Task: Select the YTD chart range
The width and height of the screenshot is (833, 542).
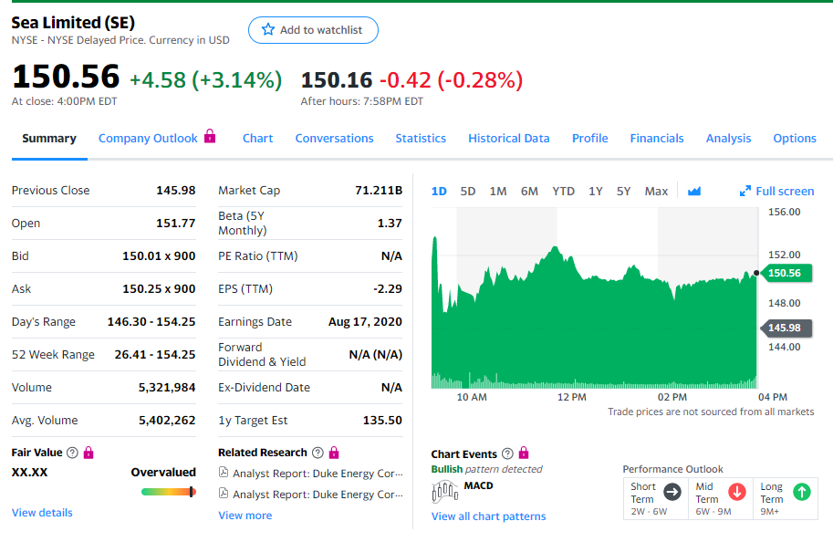Action: click(x=563, y=191)
